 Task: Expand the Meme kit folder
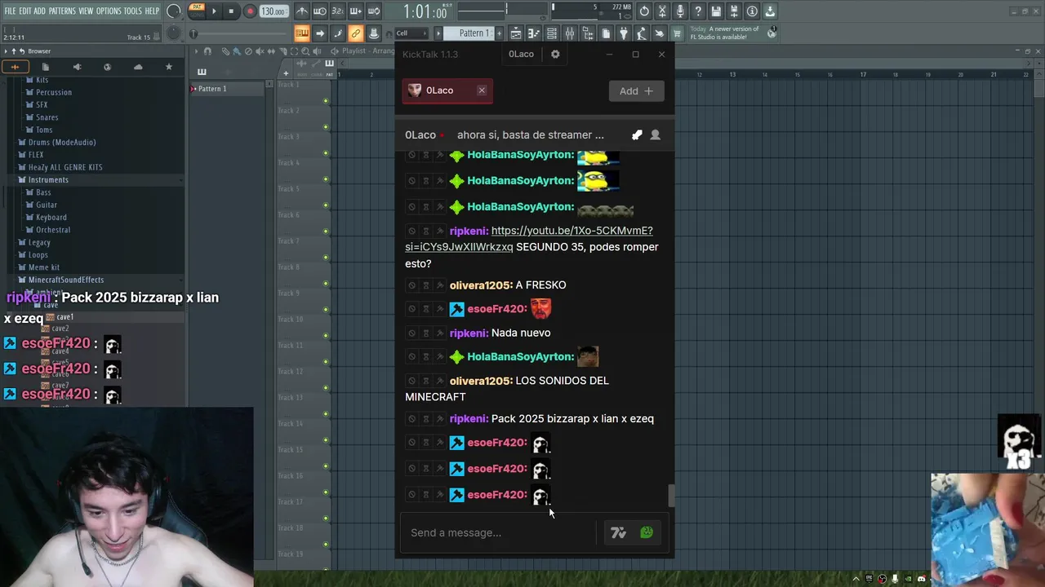44,267
